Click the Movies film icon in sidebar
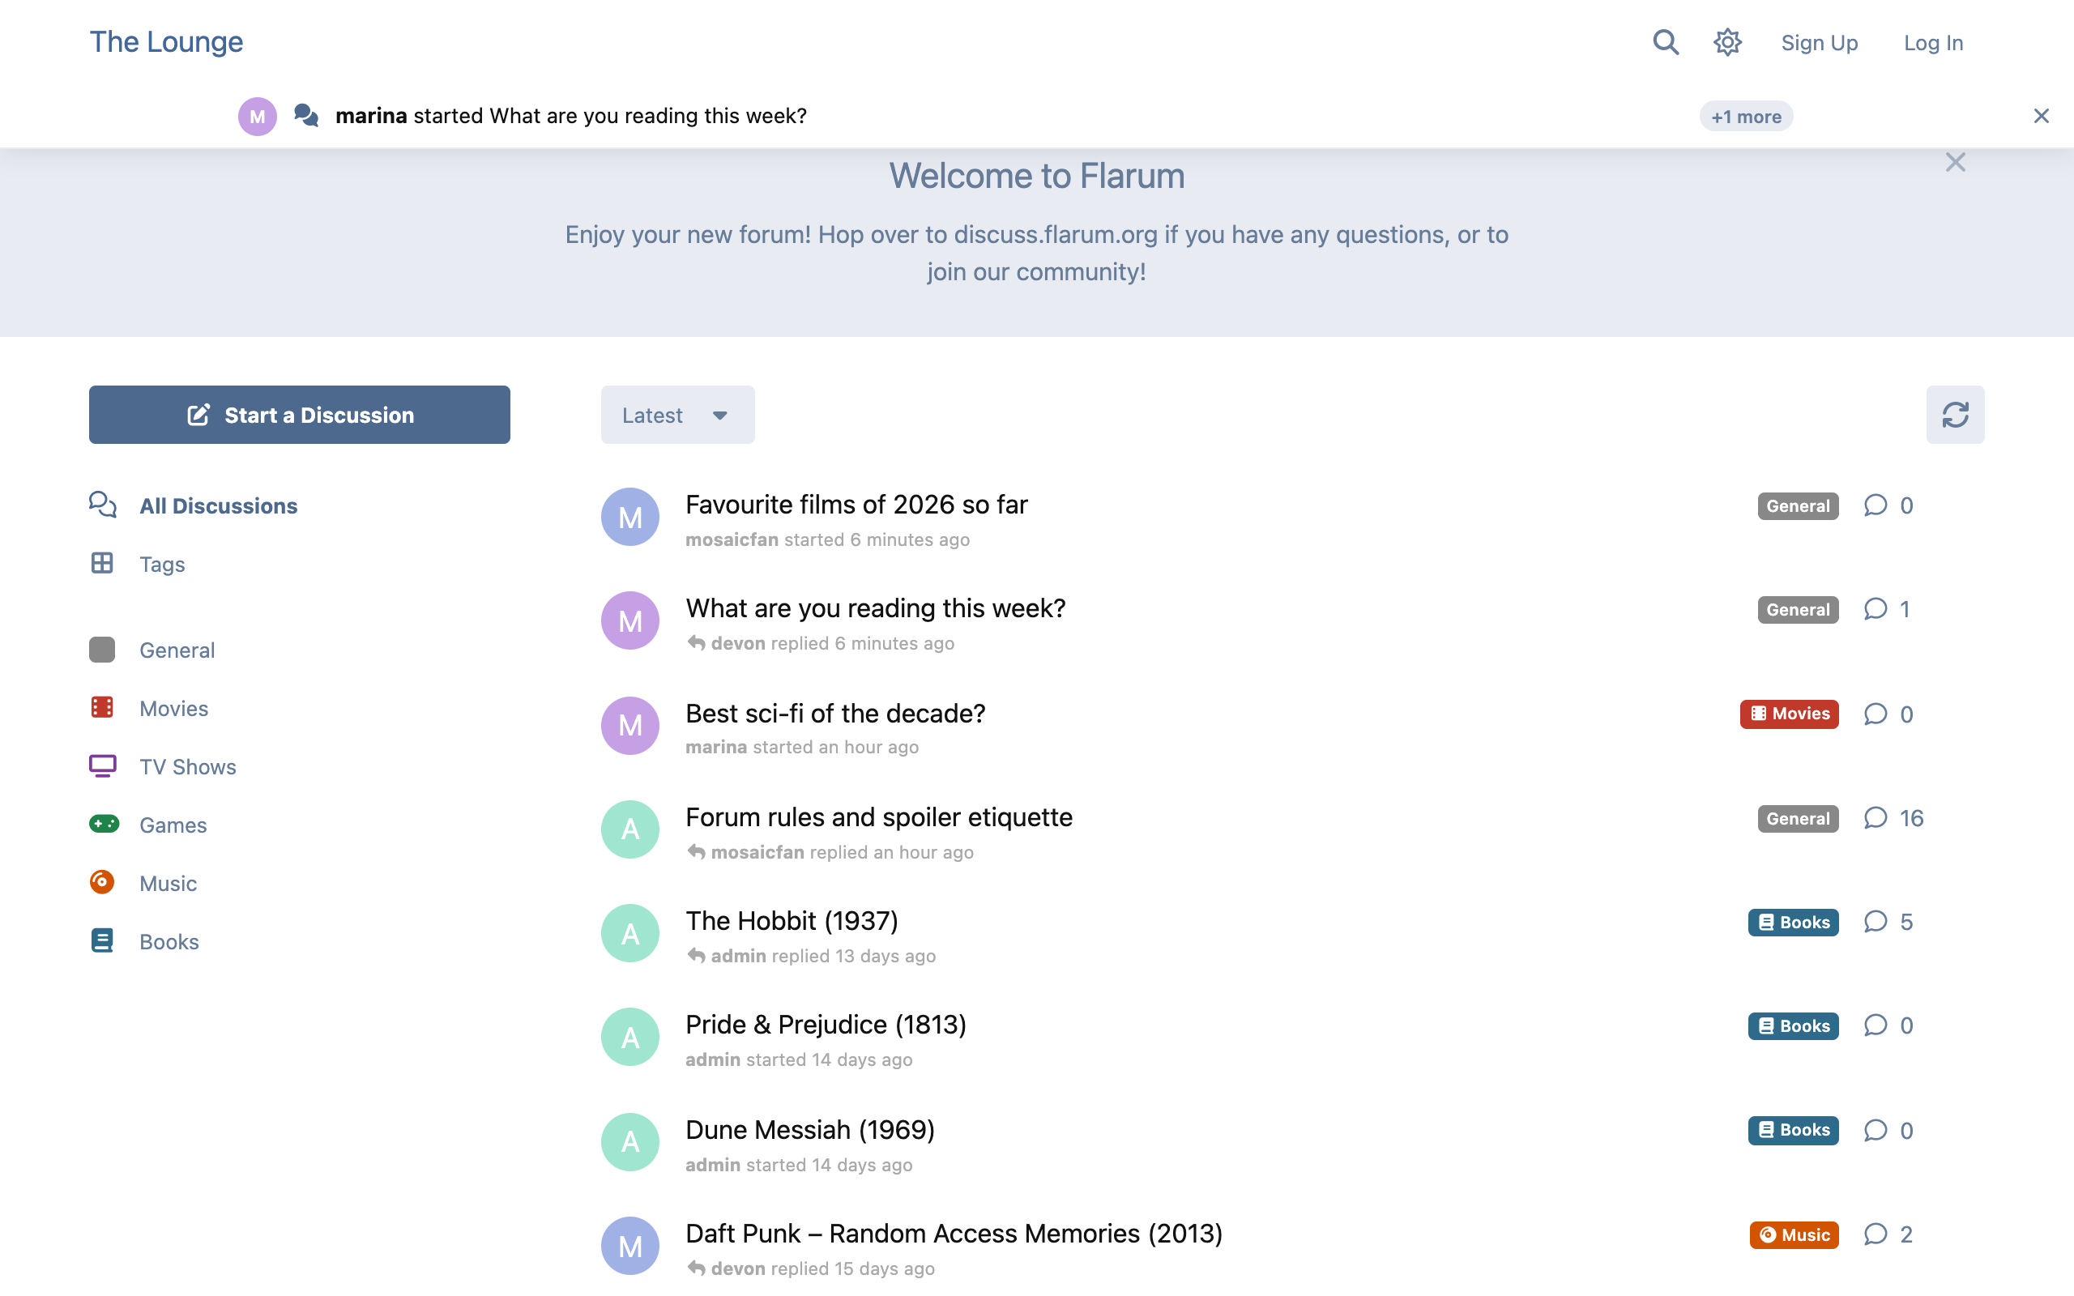 pyautogui.click(x=102, y=707)
